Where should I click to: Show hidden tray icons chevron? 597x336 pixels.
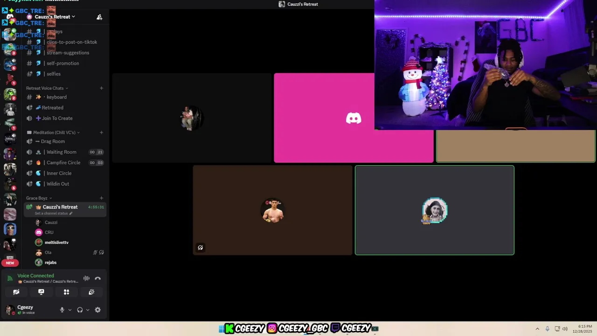point(537,329)
